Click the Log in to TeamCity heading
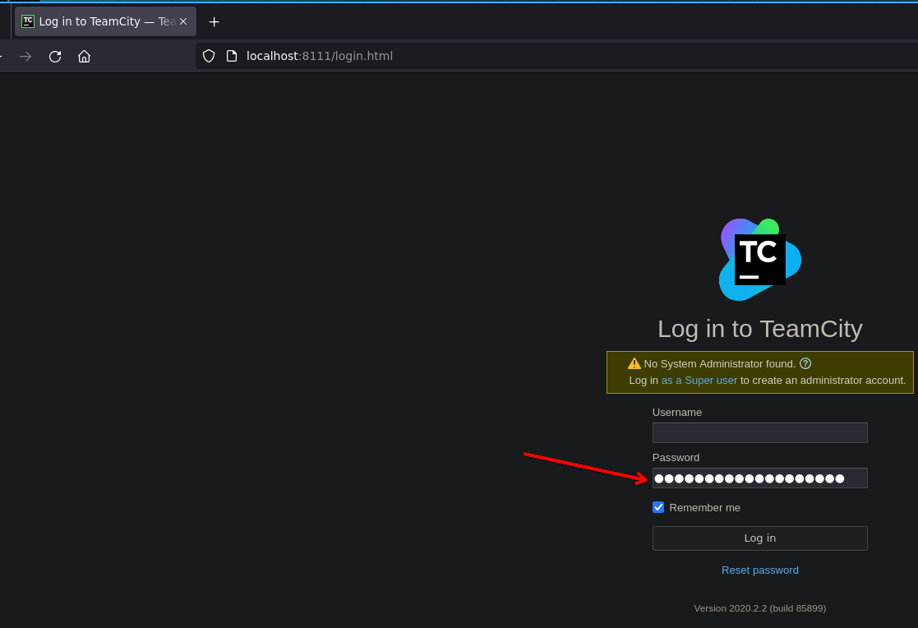 coord(759,329)
